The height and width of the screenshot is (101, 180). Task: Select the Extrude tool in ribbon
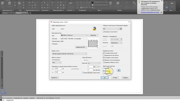tap(9, 3)
